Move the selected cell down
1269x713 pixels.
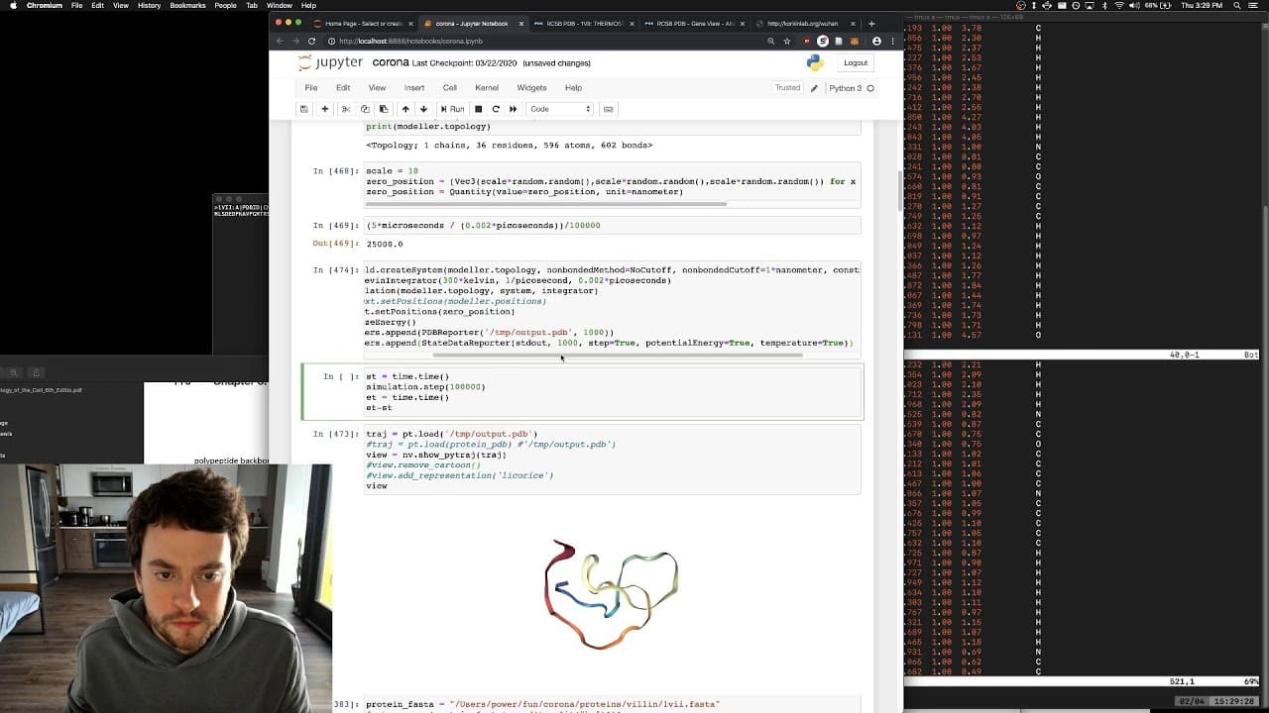(x=423, y=109)
